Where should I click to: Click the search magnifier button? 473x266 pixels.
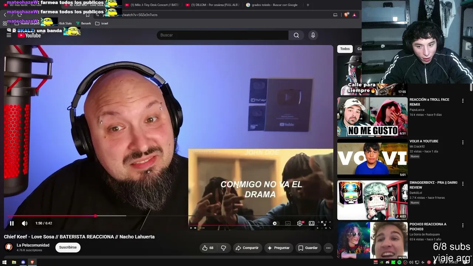point(296,35)
